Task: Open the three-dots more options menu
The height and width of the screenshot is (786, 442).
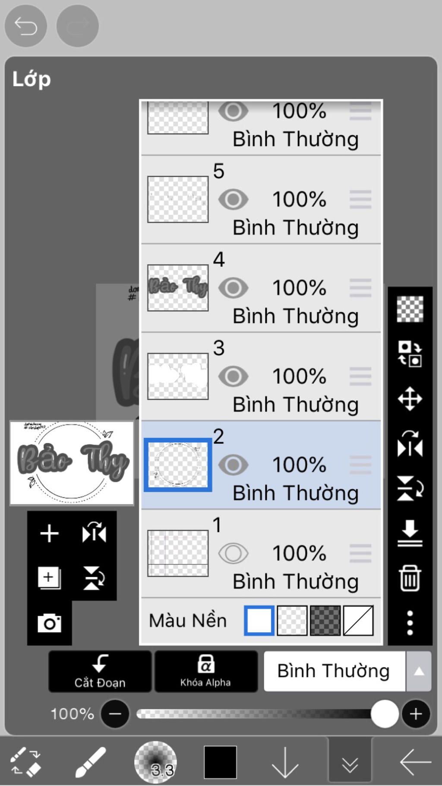Action: coord(410,623)
